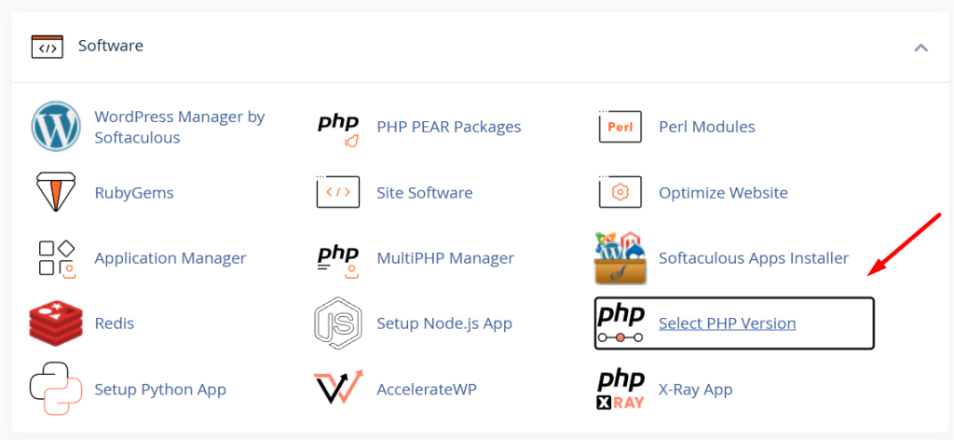Image resolution: width=954 pixels, height=440 pixels.
Task: Open the Site Software link
Action: point(425,193)
